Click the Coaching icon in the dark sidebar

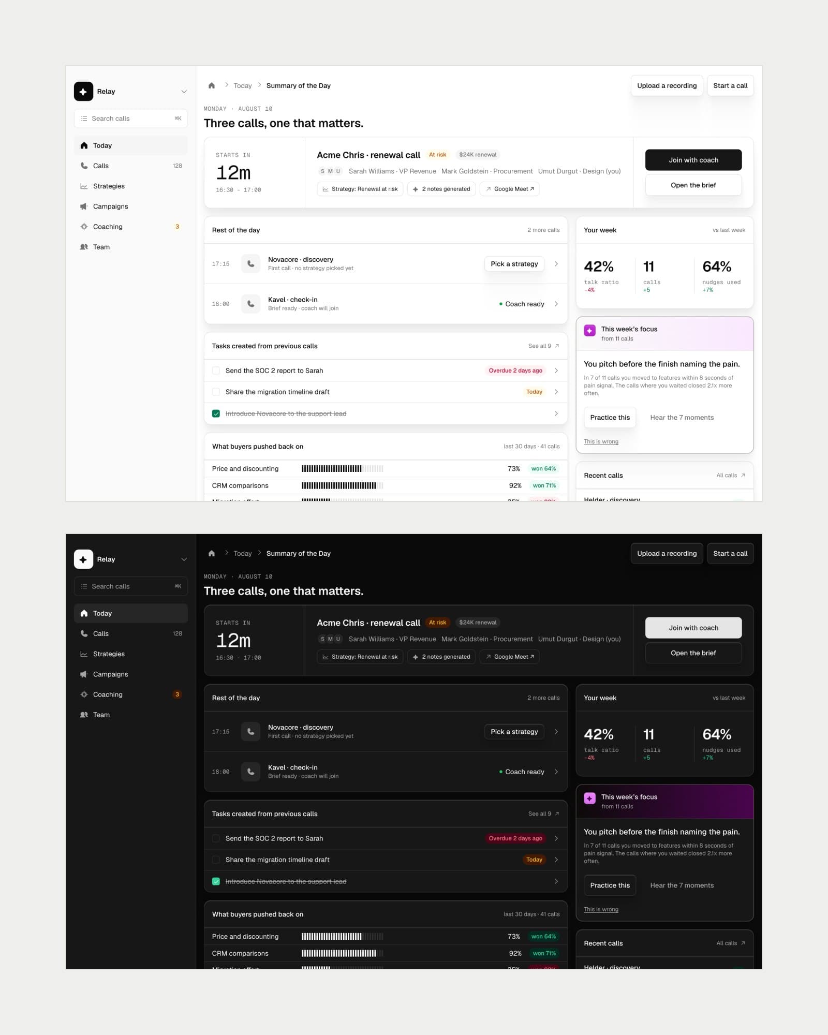click(84, 694)
